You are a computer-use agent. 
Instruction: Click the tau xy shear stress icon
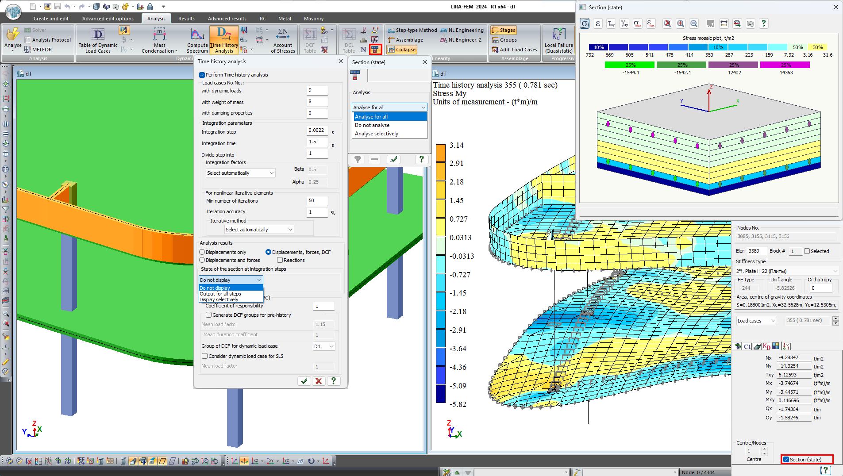coord(611,24)
